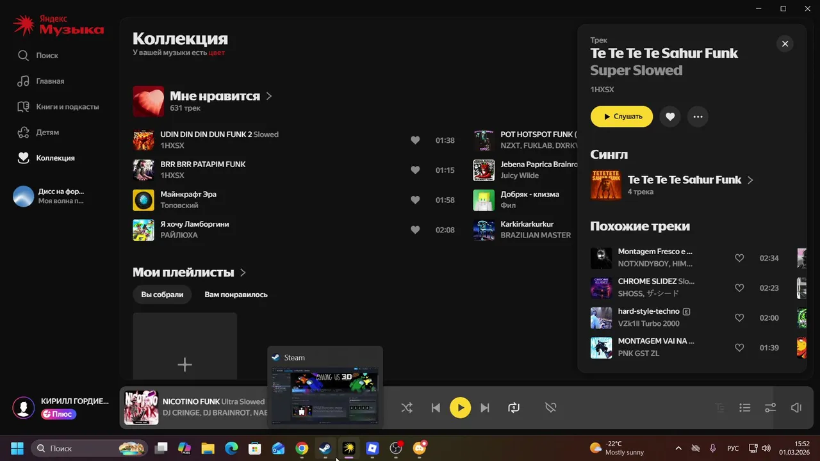
Task: Play CHROME SLIDEZ cover art
Action: point(601,288)
